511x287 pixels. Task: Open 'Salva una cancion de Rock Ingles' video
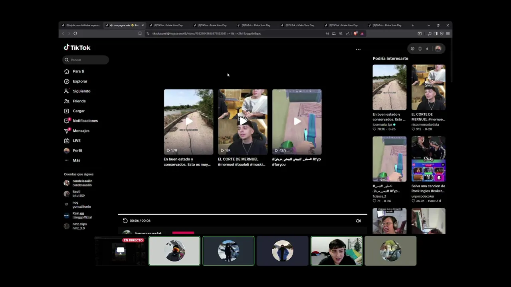point(428,159)
